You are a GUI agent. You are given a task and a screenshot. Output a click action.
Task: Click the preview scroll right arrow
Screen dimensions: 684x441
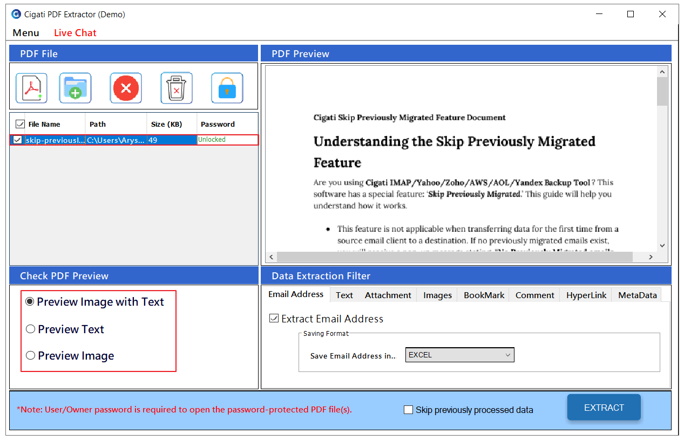point(652,257)
